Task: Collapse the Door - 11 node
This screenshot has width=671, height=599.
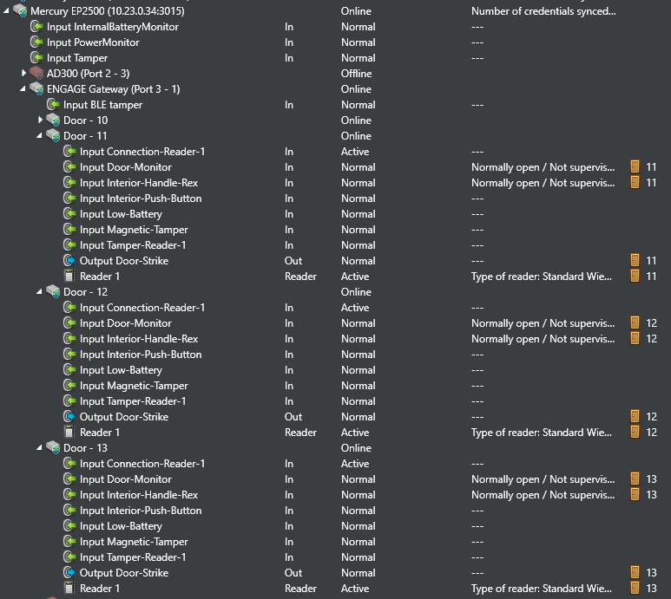Action: pyautogui.click(x=41, y=136)
